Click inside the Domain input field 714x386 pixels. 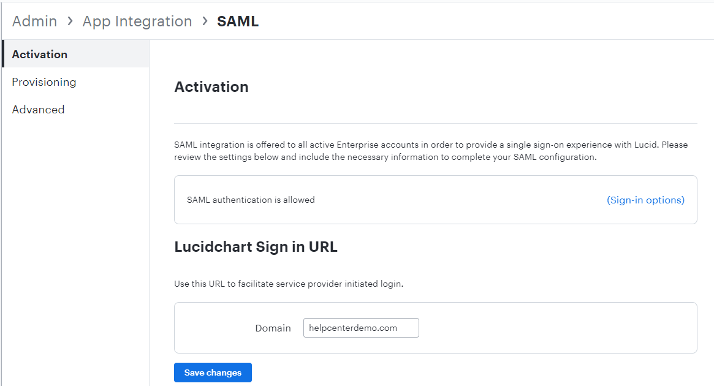pyautogui.click(x=361, y=328)
